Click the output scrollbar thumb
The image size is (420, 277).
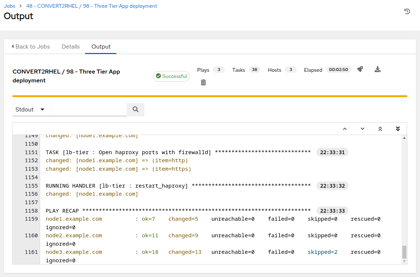[404, 252]
